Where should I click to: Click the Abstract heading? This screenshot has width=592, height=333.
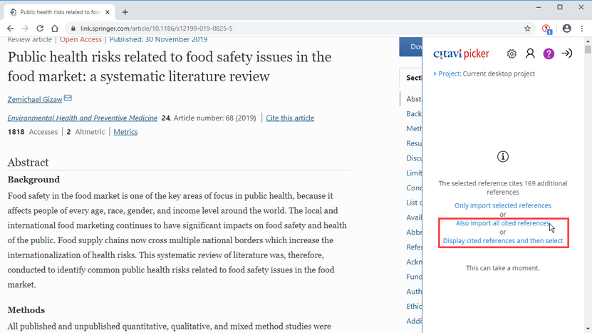pyautogui.click(x=28, y=163)
